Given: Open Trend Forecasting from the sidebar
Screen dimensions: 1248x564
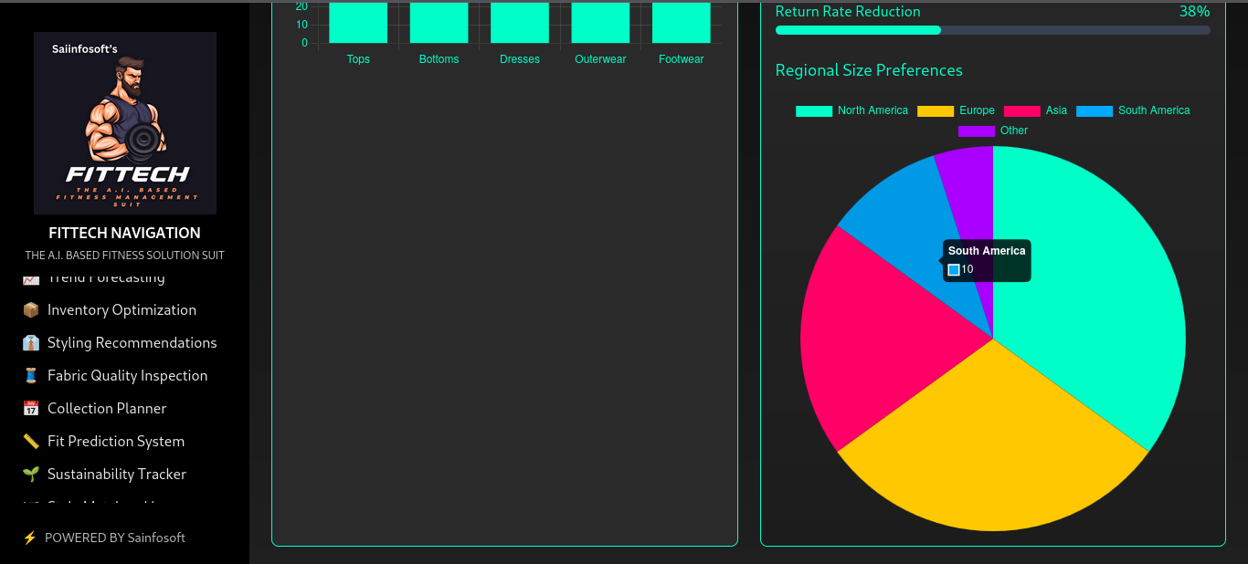Looking at the screenshot, I should [x=106, y=277].
